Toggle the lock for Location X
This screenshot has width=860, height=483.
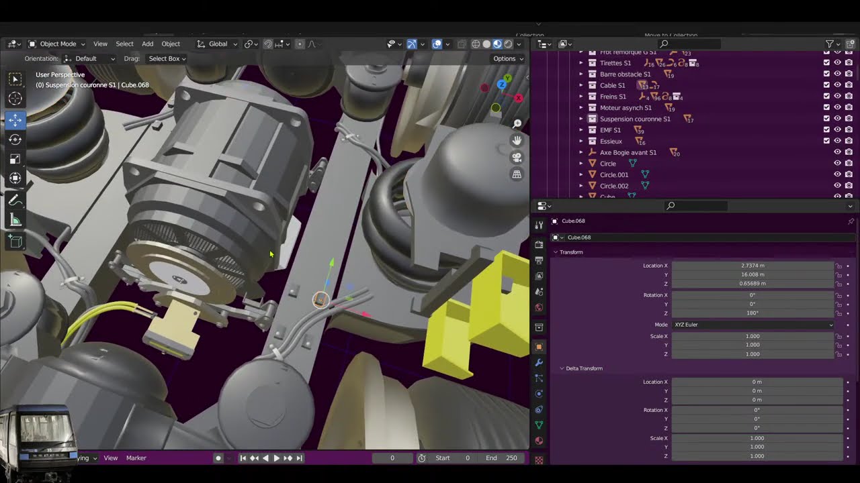pyautogui.click(x=838, y=266)
